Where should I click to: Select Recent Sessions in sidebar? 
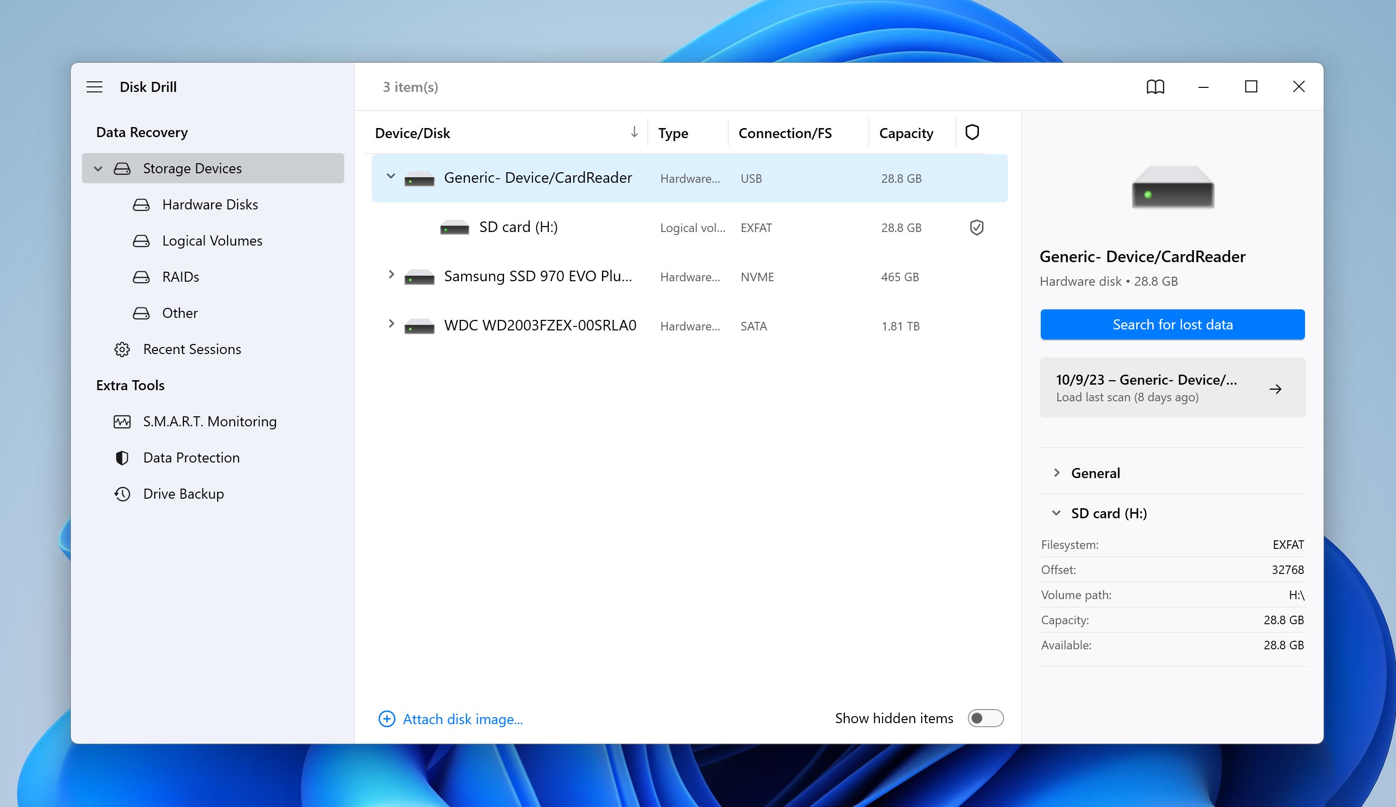[x=192, y=349]
